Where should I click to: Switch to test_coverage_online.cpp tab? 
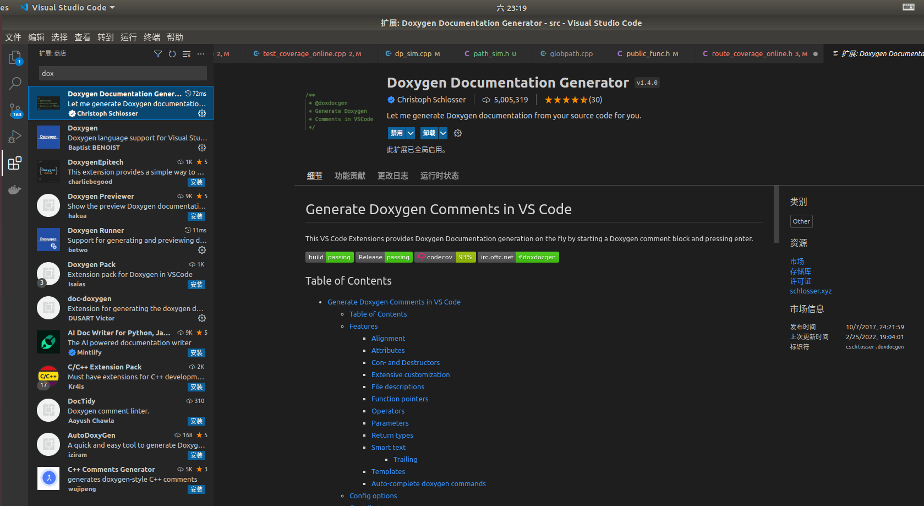click(x=311, y=53)
